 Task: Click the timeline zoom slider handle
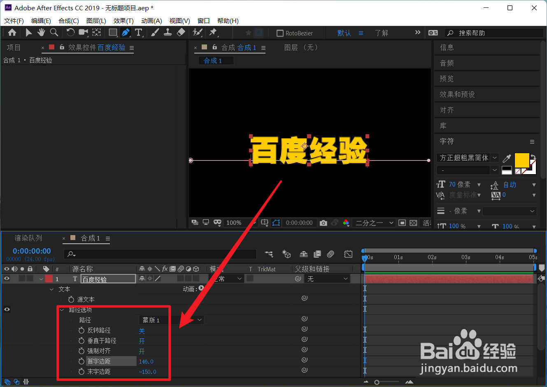pyautogui.click(x=377, y=382)
